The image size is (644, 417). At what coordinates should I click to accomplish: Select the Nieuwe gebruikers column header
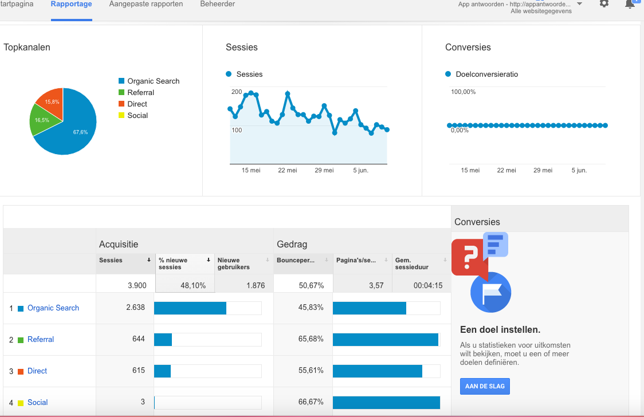click(x=244, y=263)
